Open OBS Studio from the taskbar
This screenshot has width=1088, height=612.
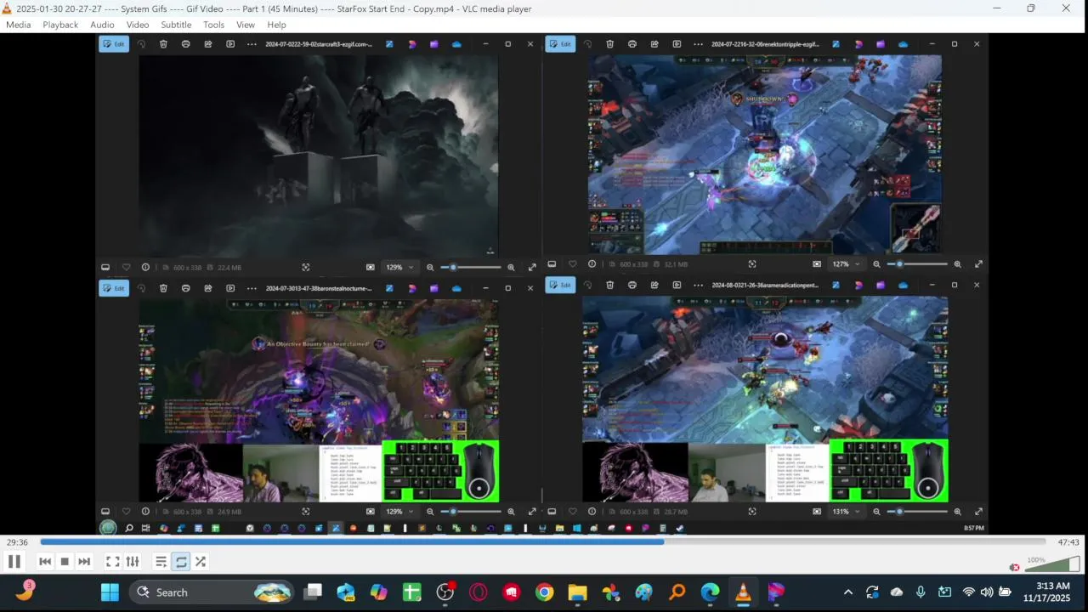click(445, 592)
